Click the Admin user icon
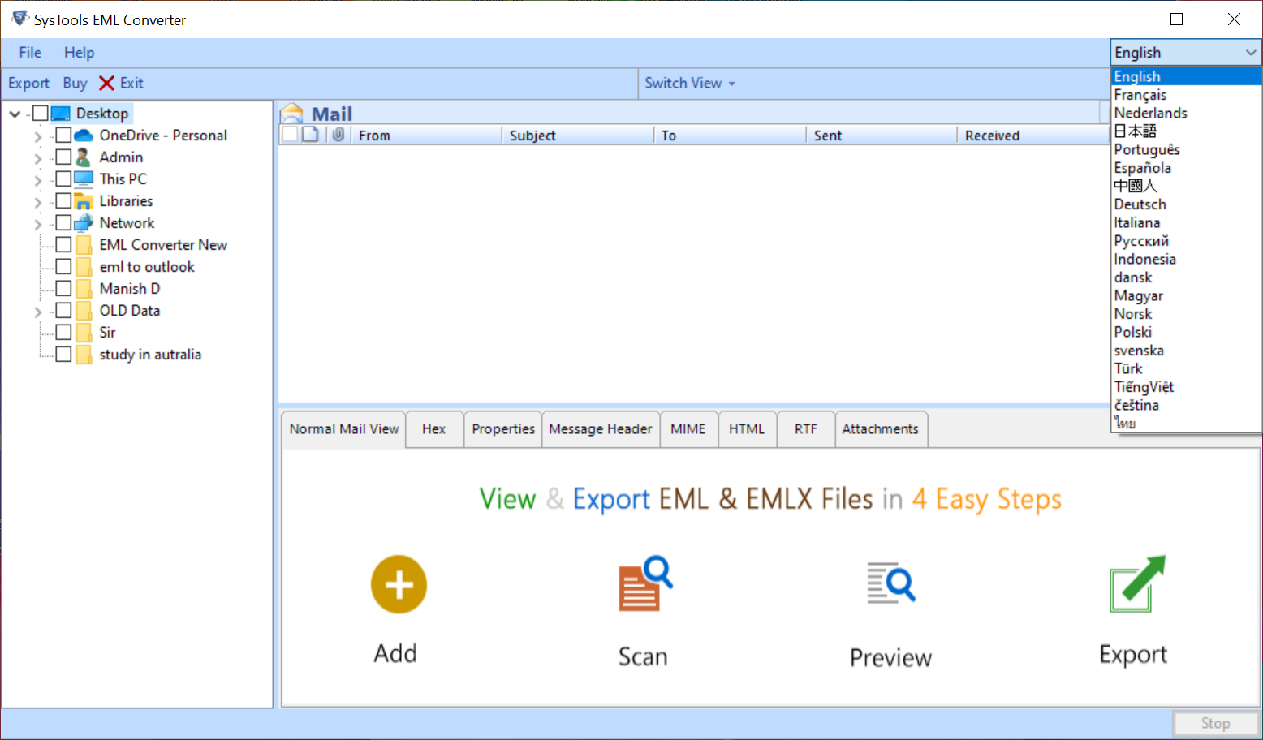This screenshot has height=740, width=1263. pos(83,157)
